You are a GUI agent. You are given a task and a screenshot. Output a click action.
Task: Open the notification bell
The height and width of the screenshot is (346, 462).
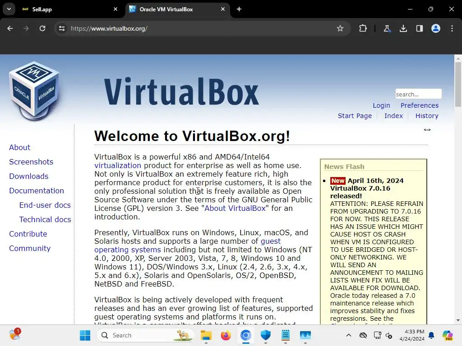click(x=431, y=335)
